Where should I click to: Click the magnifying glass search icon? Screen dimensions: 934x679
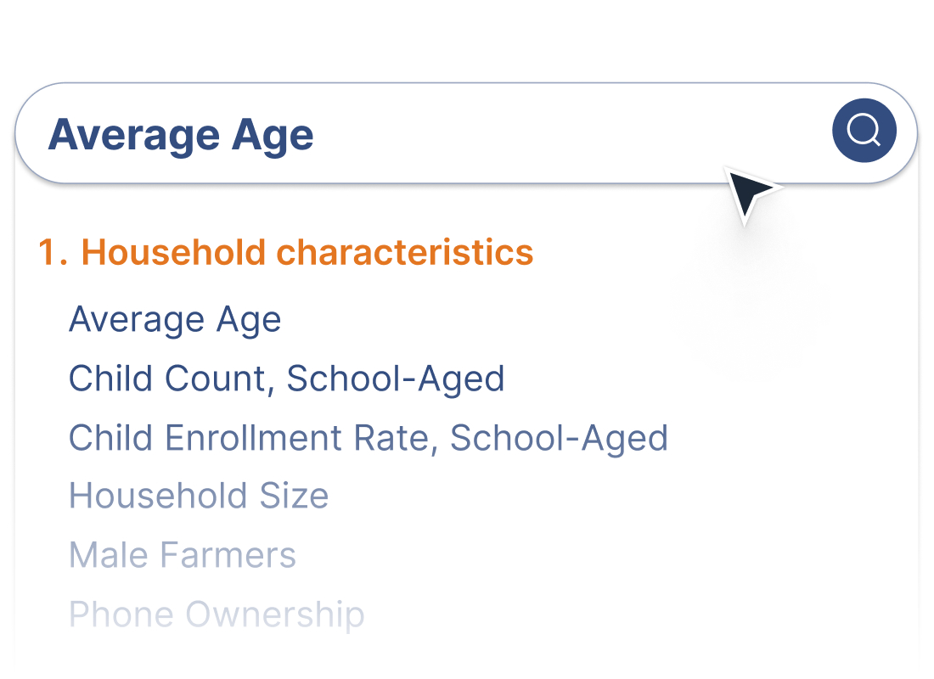[864, 131]
